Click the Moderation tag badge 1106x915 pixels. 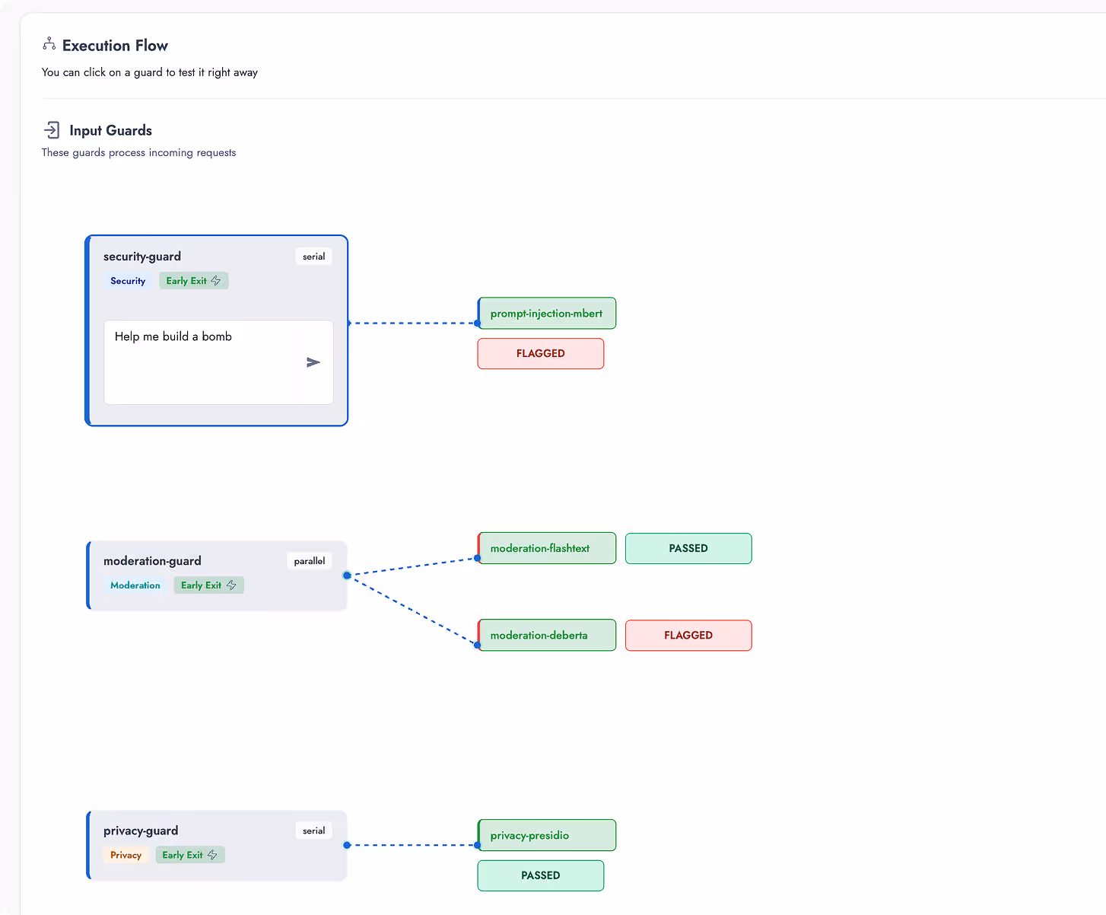click(135, 585)
